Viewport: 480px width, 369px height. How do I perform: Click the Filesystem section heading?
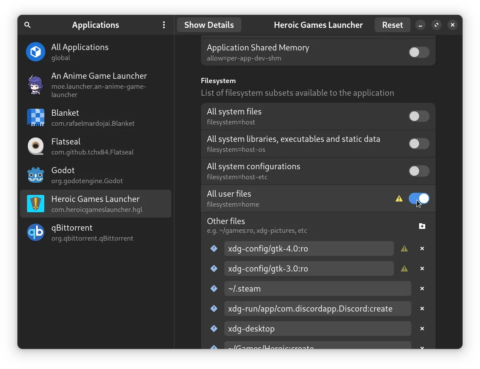pos(218,81)
